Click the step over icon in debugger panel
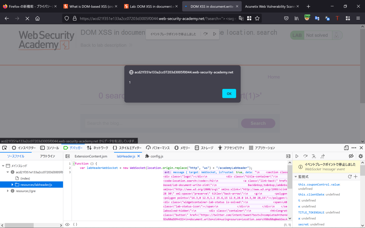Screen dimensions: 365x228 pyautogui.click(x=305, y=156)
